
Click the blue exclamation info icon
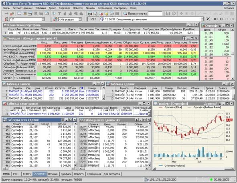[54, 14]
